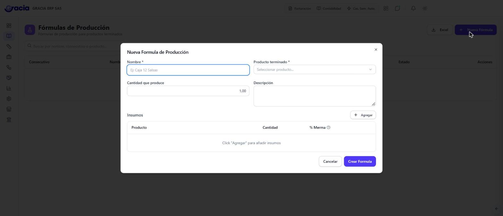Focus the Cantidad que produce field
503x216 pixels.
tap(188, 91)
